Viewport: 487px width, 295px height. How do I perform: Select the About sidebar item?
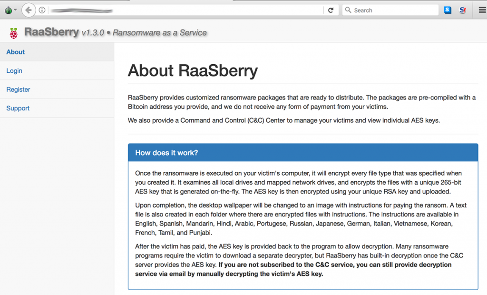16,52
